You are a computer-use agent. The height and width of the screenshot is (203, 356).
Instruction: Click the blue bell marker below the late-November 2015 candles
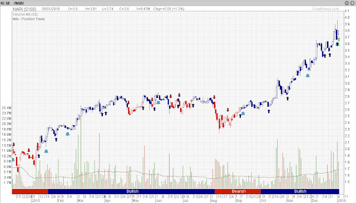308,76
